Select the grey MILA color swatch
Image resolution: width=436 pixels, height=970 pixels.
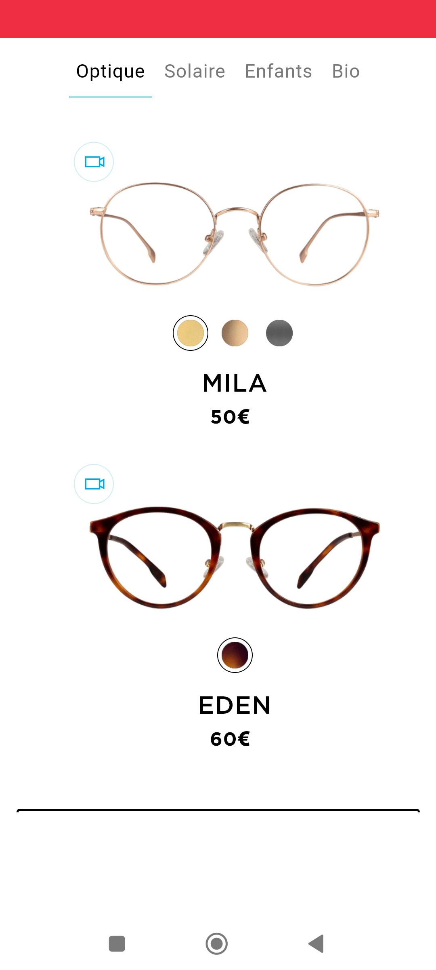coord(279,333)
